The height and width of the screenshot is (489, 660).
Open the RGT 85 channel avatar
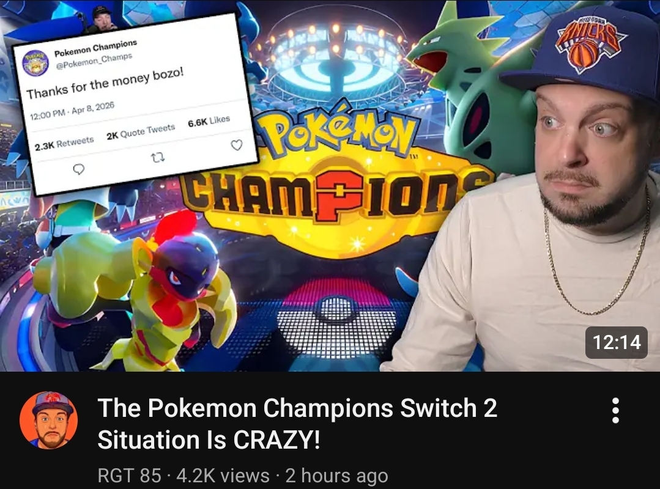coord(49,421)
